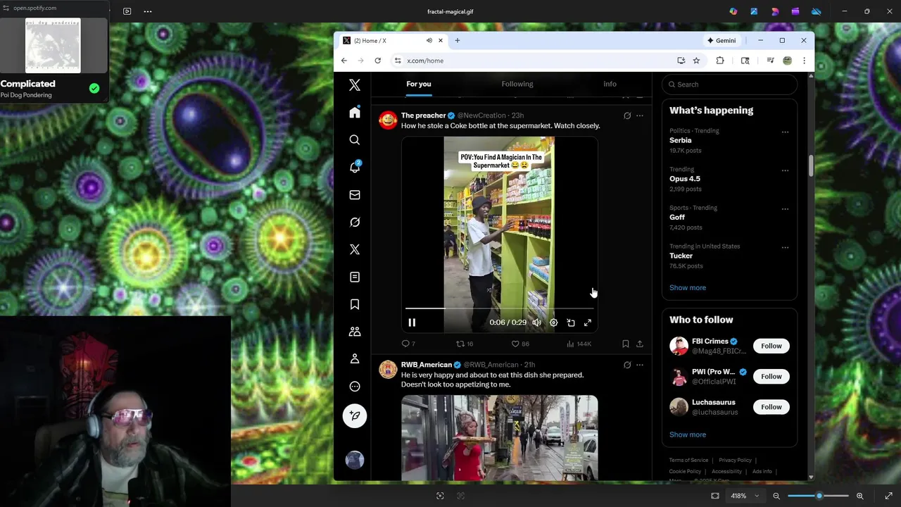
Task: View post analytics showing 144K
Action: tap(579, 344)
